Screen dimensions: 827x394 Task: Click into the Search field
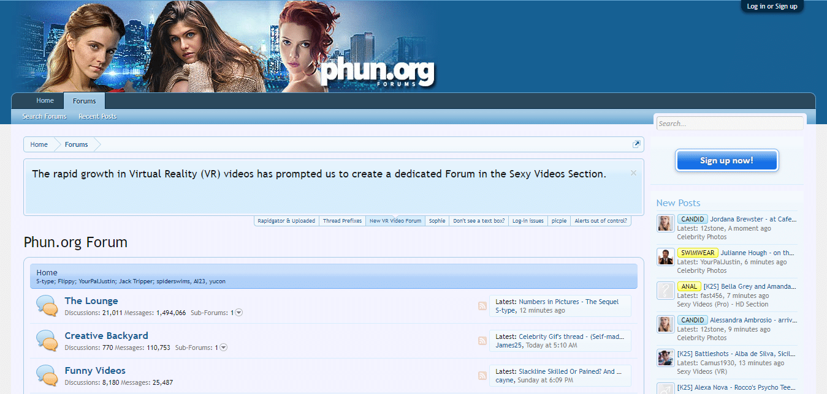coord(730,124)
